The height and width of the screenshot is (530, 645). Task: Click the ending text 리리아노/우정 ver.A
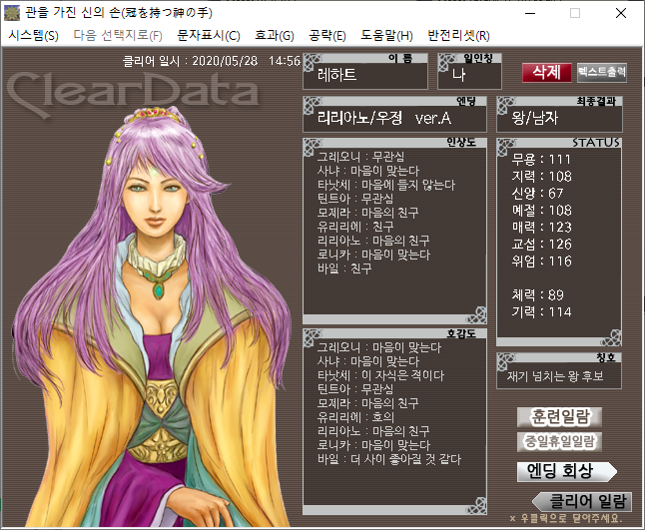[384, 119]
